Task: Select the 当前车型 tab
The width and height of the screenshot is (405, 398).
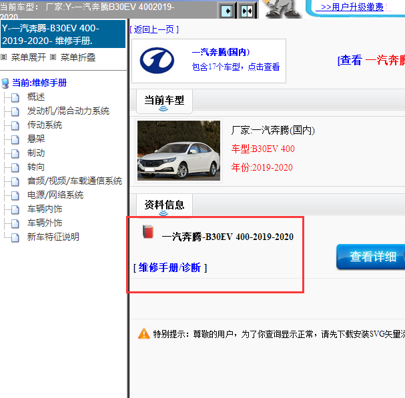Action: 164,101
